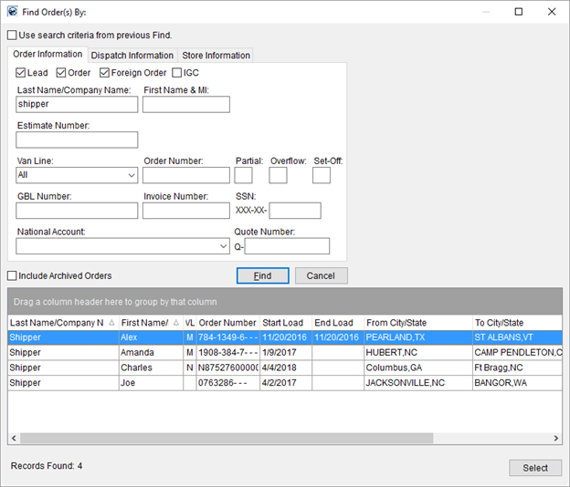Screen dimensions: 570x487
Task: Click the Select button
Action: (x=534, y=468)
